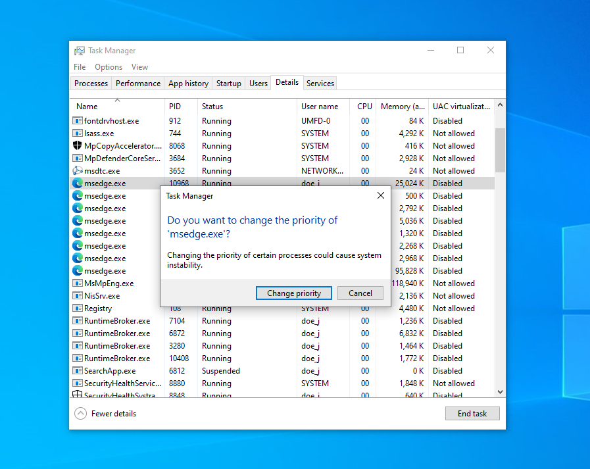Select PID 912 cell
Screen dimensions: 590x469
coord(175,121)
